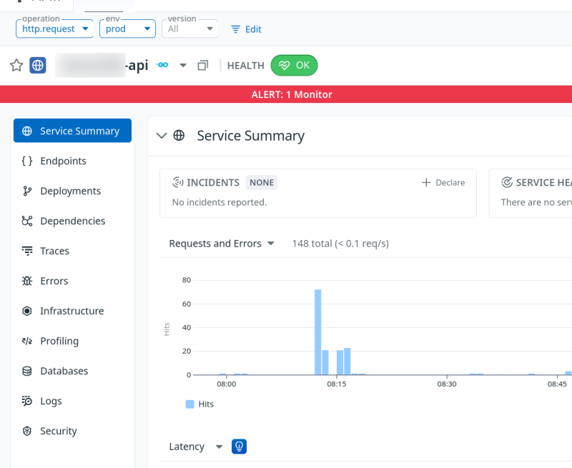The width and height of the screenshot is (572, 468).
Task: Declare a new incident
Action: tap(443, 182)
